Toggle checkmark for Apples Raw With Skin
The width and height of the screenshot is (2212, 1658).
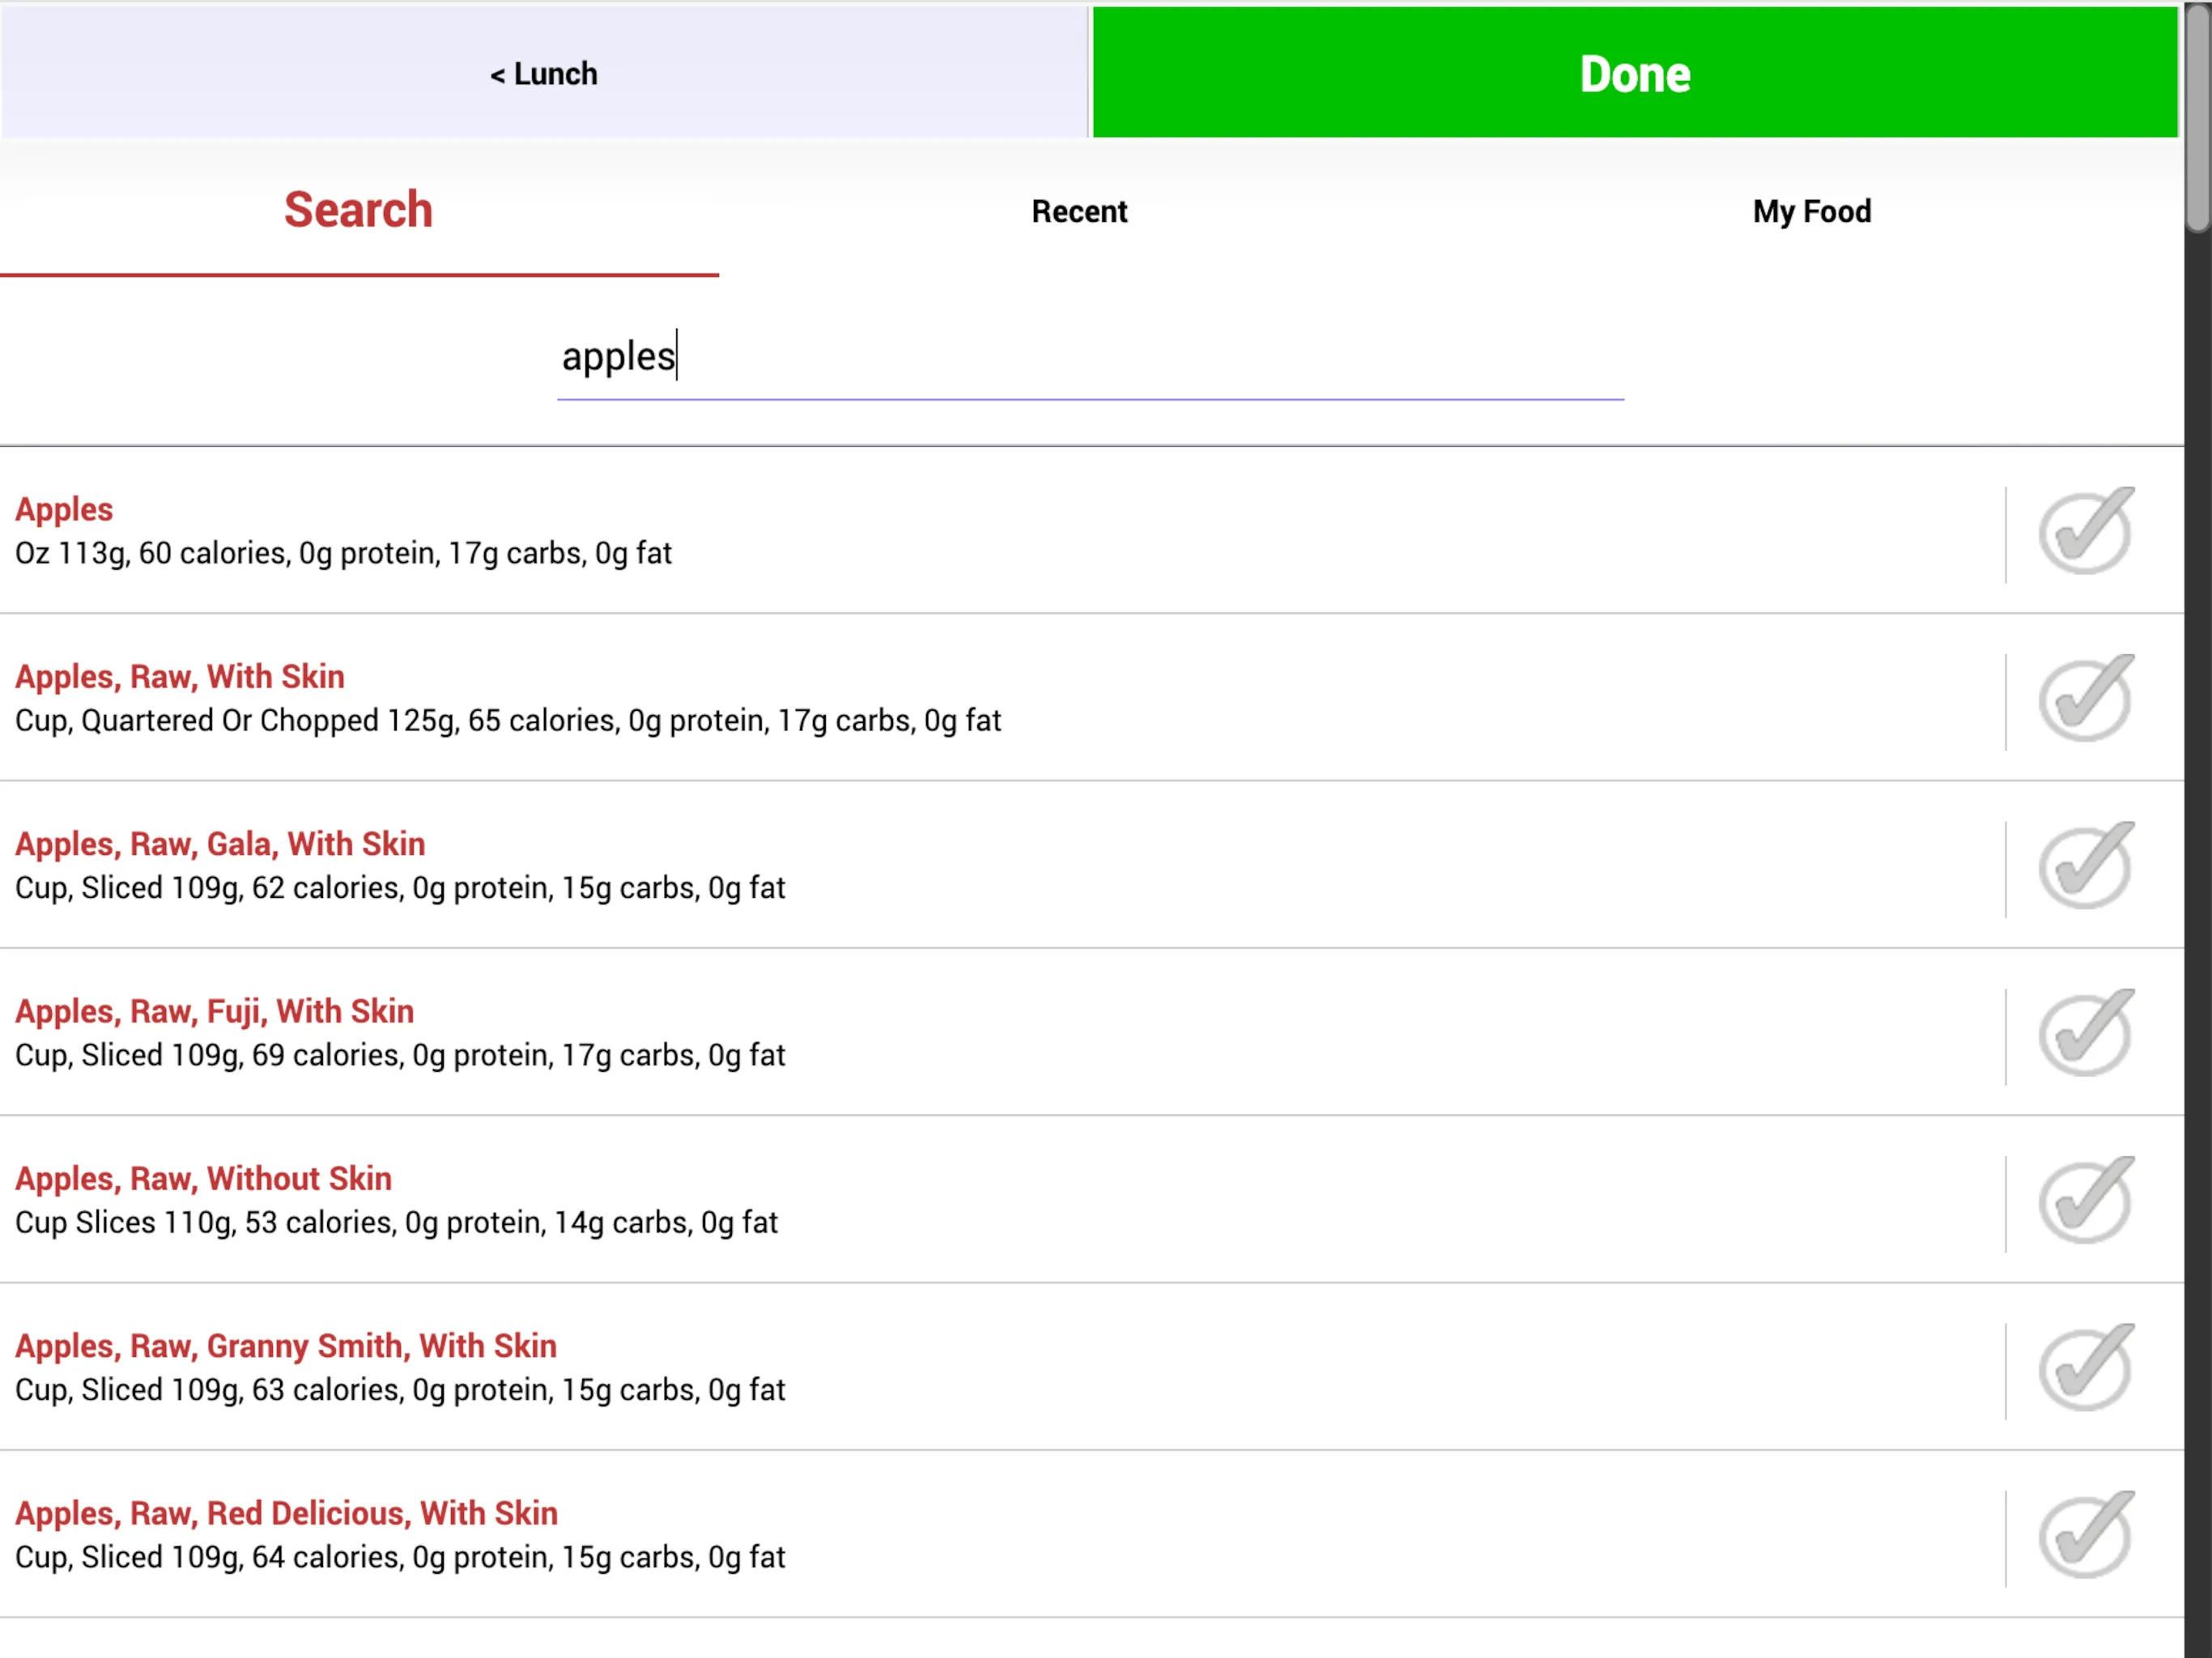point(2083,697)
